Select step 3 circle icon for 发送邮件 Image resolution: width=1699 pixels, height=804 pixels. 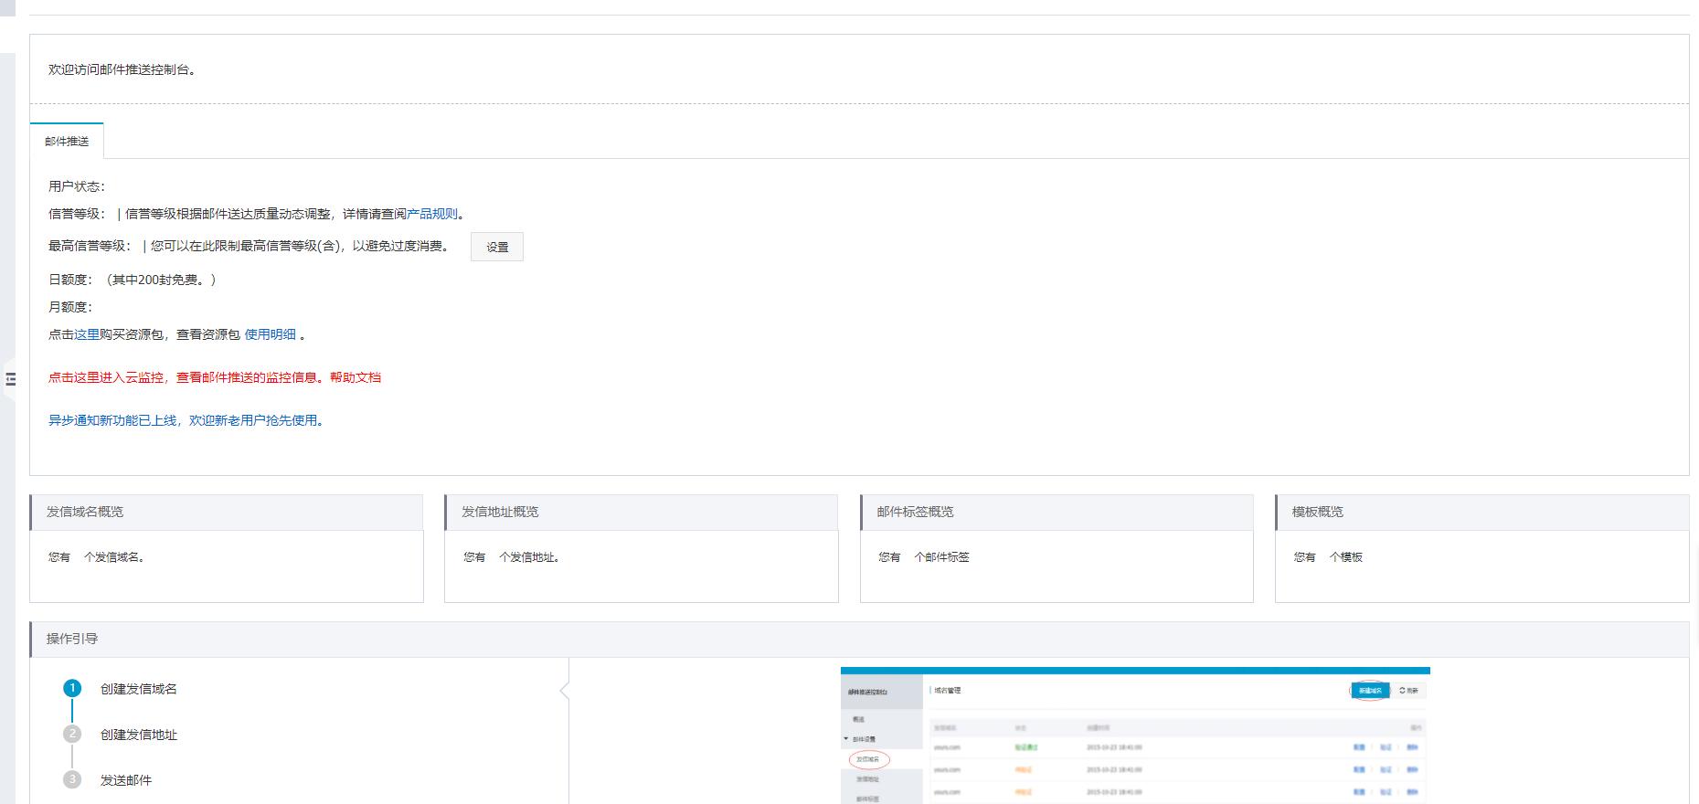pyautogui.click(x=72, y=779)
